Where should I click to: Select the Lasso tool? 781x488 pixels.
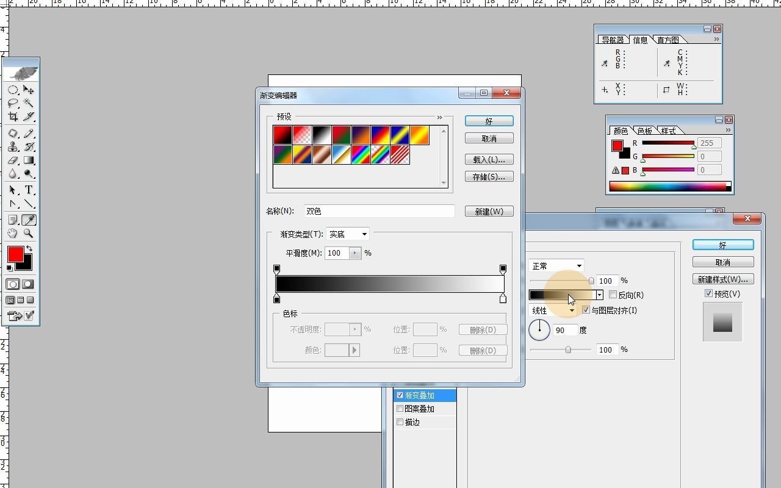[13, 103]
